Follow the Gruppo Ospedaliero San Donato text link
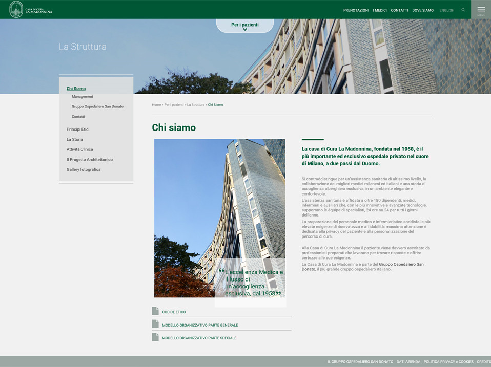The width and height of the screenshot is (491, 367). pos(401,264)
